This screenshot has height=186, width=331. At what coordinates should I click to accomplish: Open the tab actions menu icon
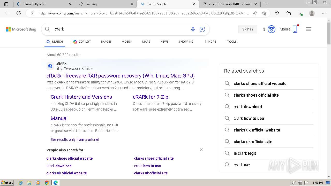pos(6,4)
